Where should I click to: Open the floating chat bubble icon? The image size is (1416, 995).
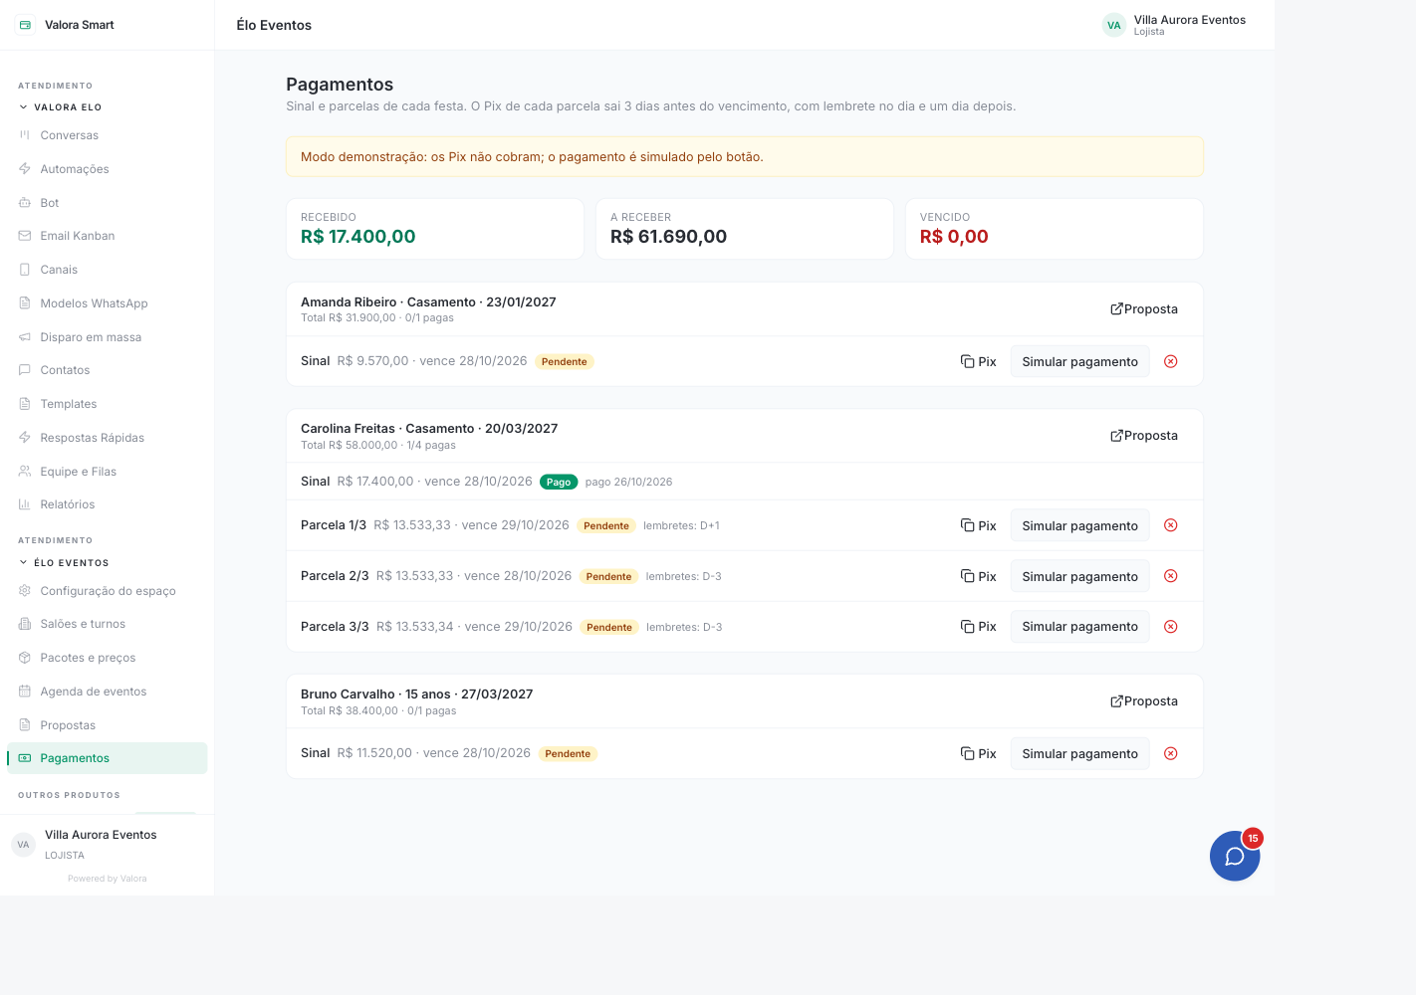(1235, 856)
